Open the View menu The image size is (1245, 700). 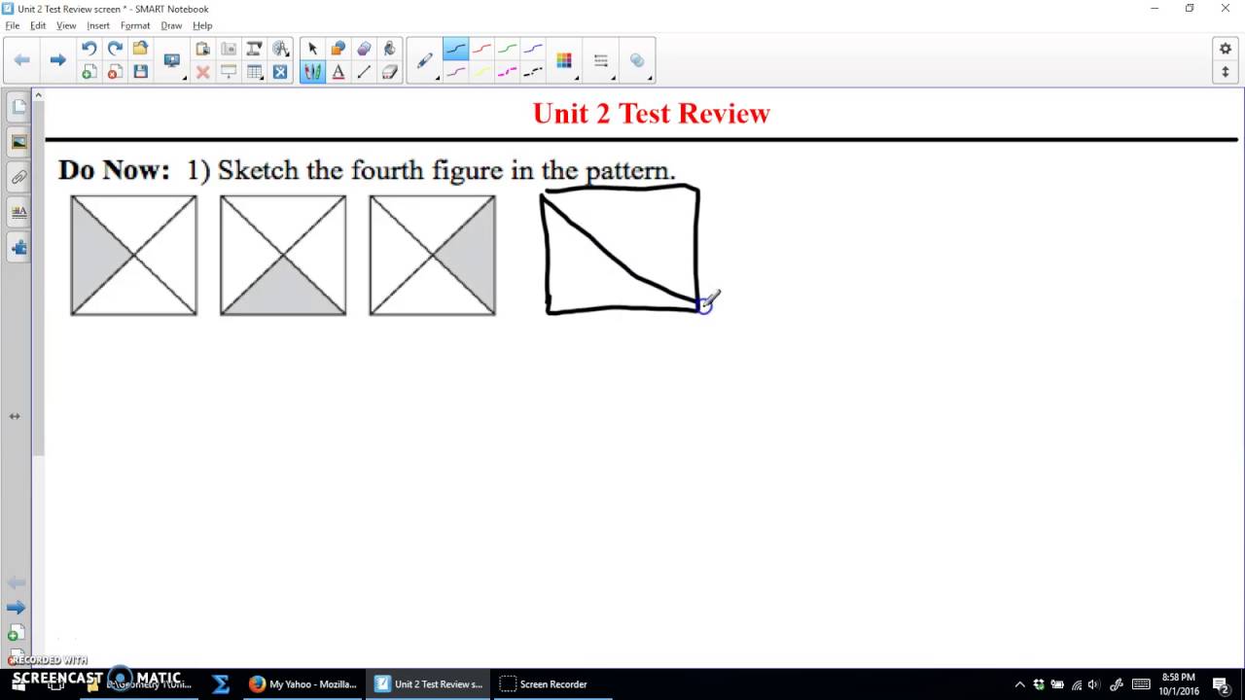coord(66,25)
